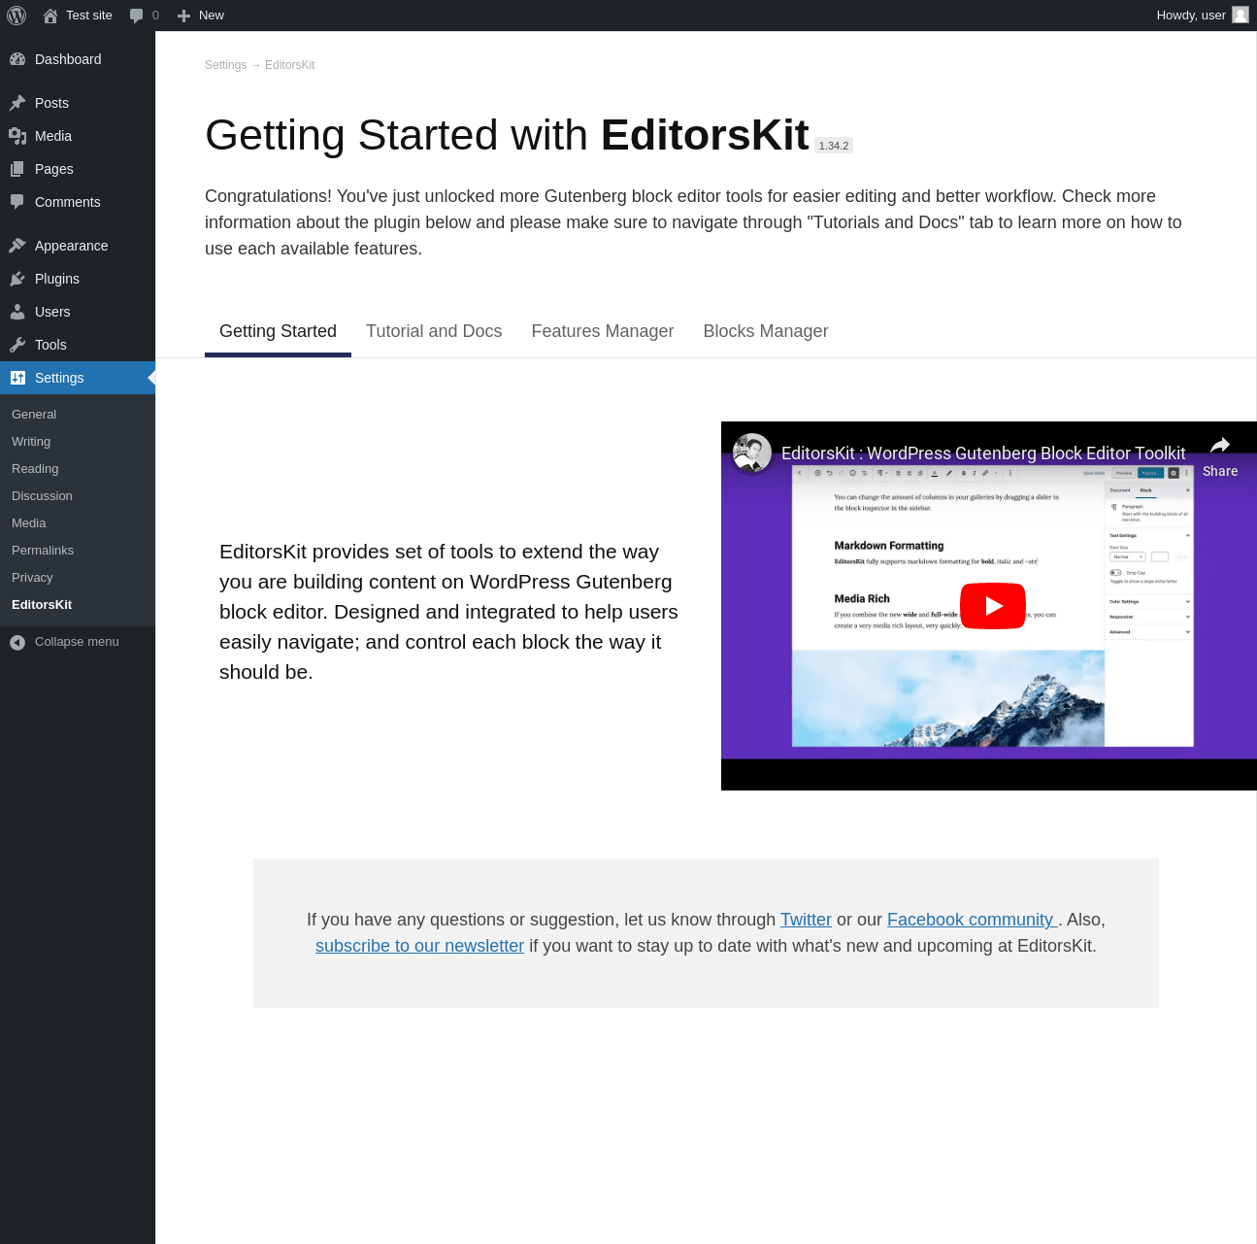The height and width of the screenshot is (1244, 1257).
Task: Click the YouTube channel avatar on video
Action: (x=752, y=453)
